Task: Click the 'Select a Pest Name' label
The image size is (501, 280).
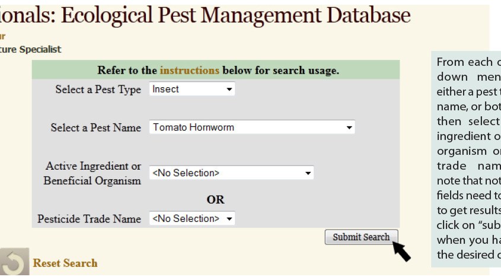Action: pyautogui.click(x=95, y=128)
